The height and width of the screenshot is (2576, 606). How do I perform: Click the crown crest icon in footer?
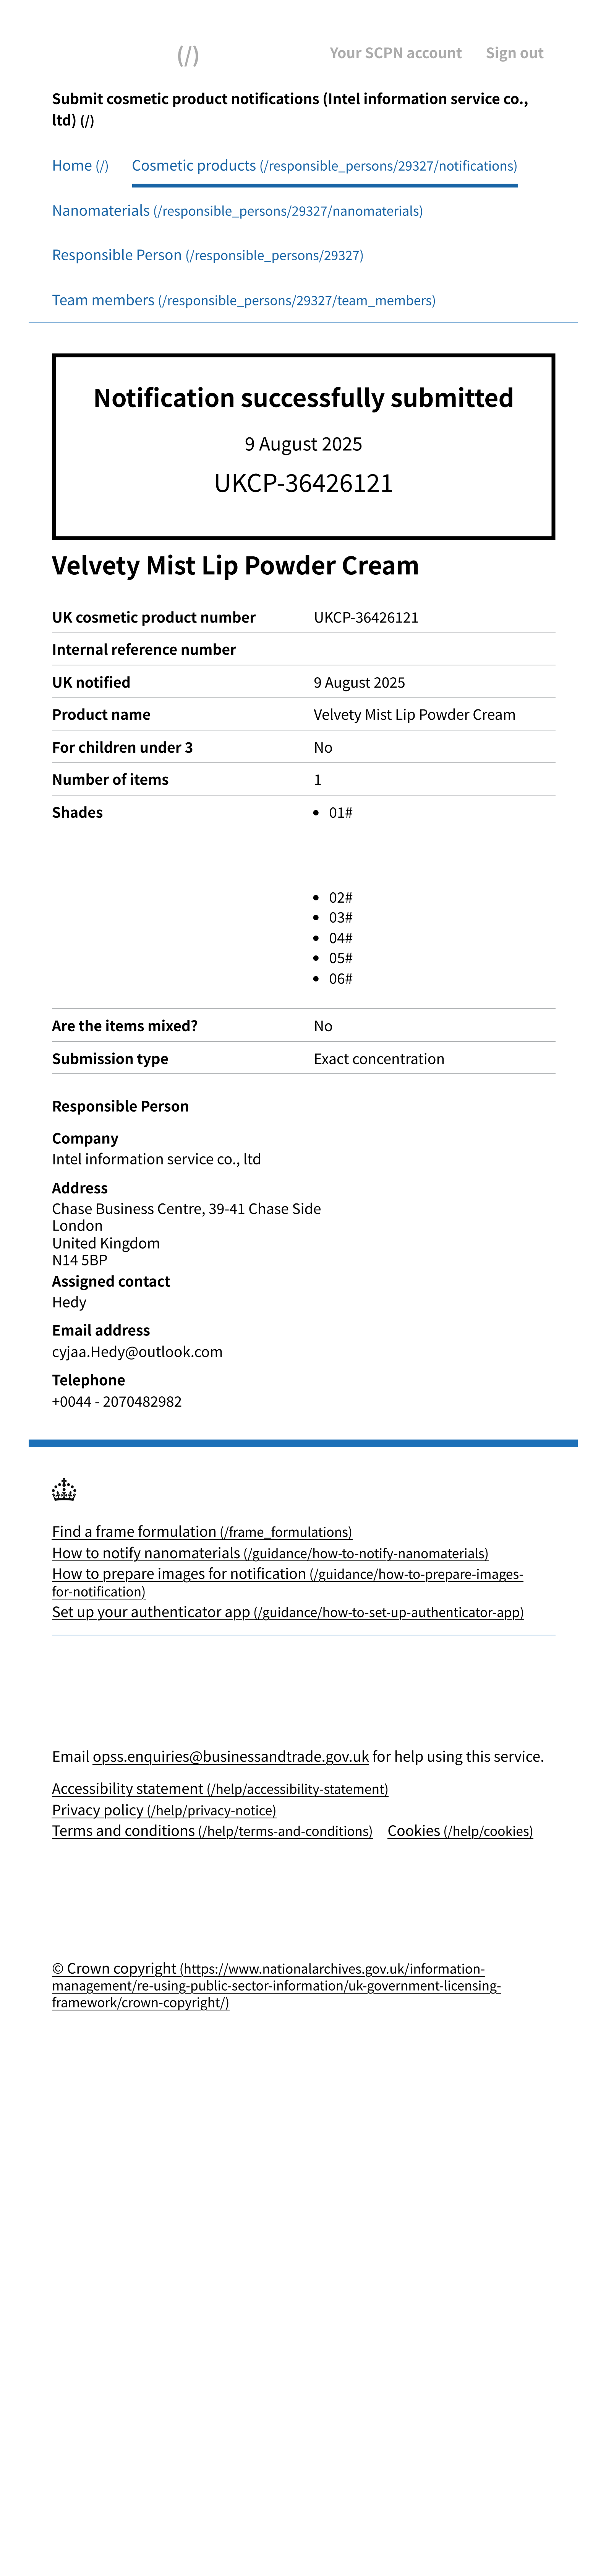tap(64, 1490)
